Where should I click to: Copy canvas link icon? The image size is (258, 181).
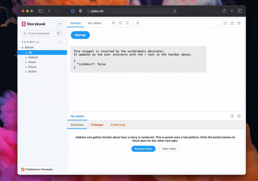[x=239, y=23]
